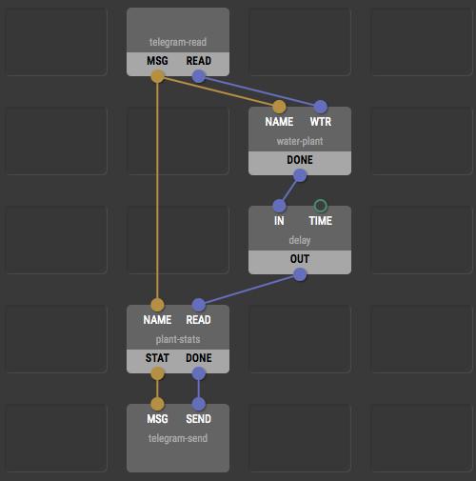Click the IN input pin on delay
Viewport: 476px width, 481px height.
click(x=279, y=206)
